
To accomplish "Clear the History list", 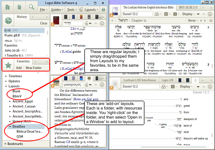I will click(44, 23).
